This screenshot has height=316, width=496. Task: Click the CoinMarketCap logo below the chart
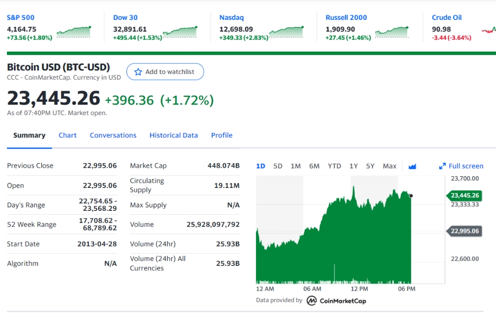(336, 301)
